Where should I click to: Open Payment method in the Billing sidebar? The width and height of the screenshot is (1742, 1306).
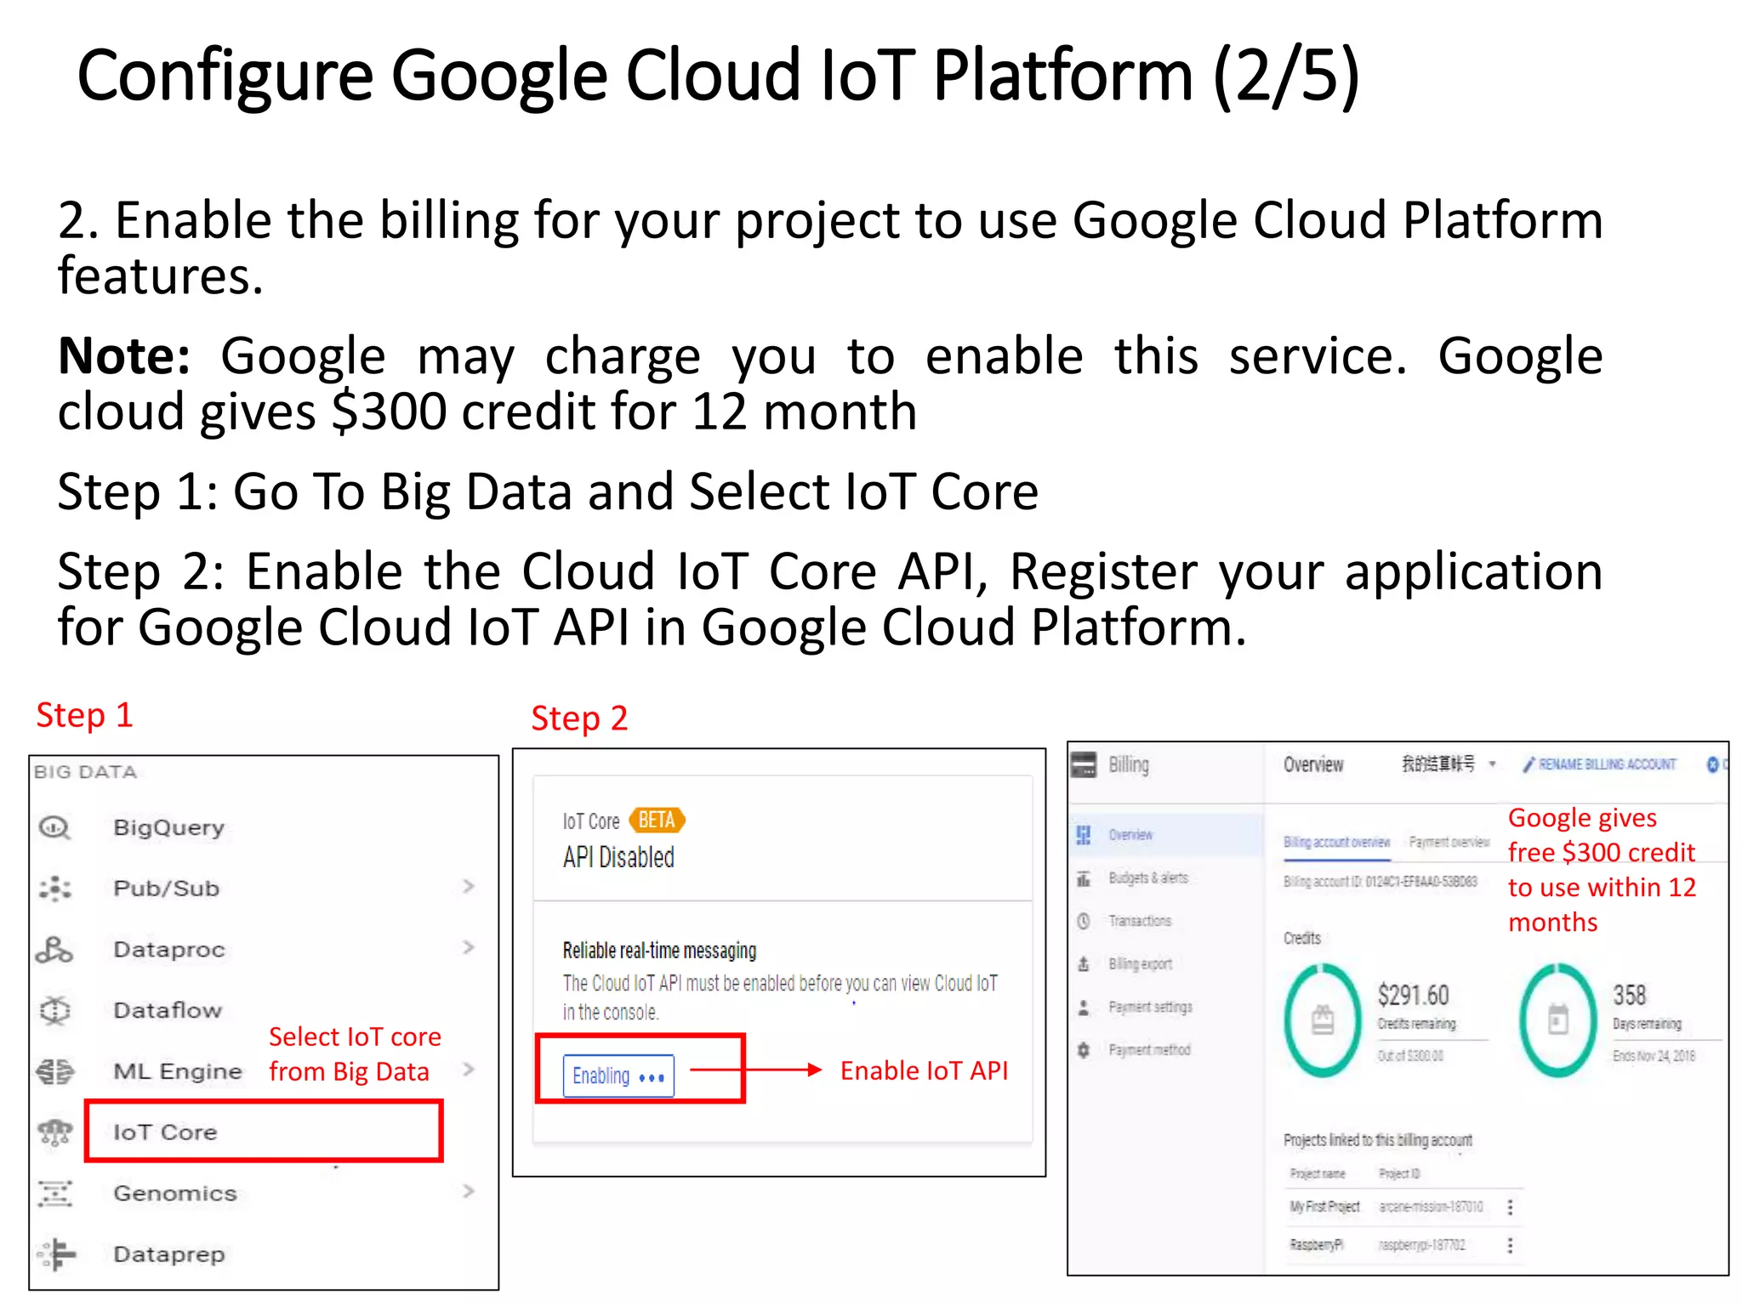[x=1149, y=1050]
